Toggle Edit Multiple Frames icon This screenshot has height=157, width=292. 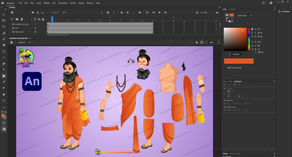point(128,13)
